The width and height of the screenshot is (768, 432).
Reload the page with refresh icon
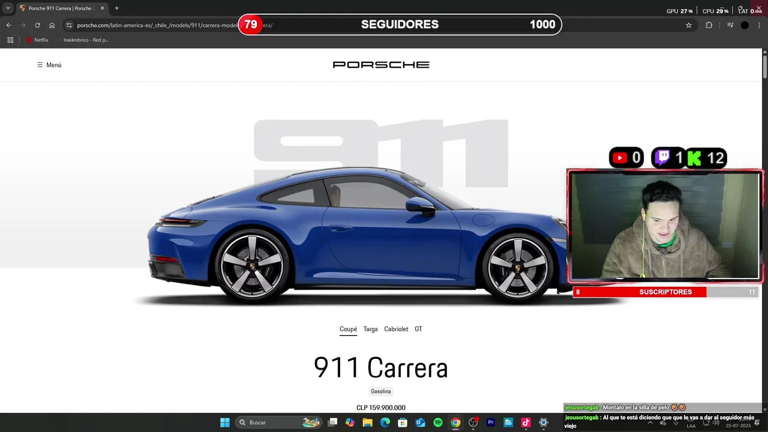[37, 25]
